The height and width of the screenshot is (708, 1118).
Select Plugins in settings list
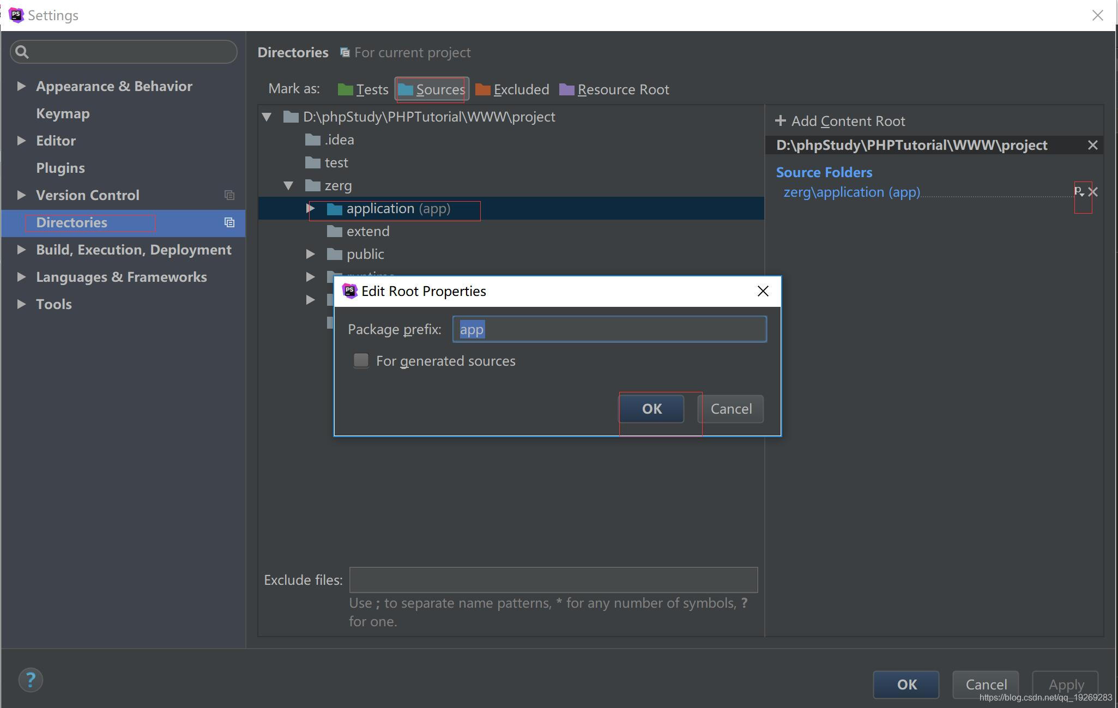[x=60, y=168]
